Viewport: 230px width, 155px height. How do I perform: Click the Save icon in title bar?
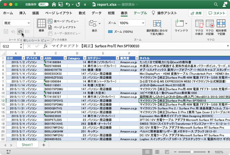[61, 4]
